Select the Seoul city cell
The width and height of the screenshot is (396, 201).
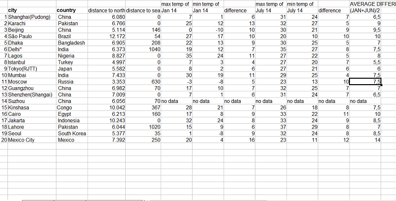[32, 134]
